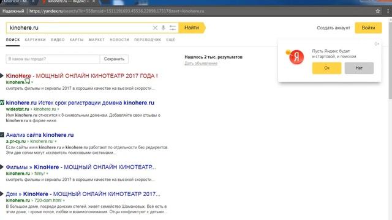Activate voice search microphone icon
This screenshot has width=392, height=220.
tap(164, 28)
